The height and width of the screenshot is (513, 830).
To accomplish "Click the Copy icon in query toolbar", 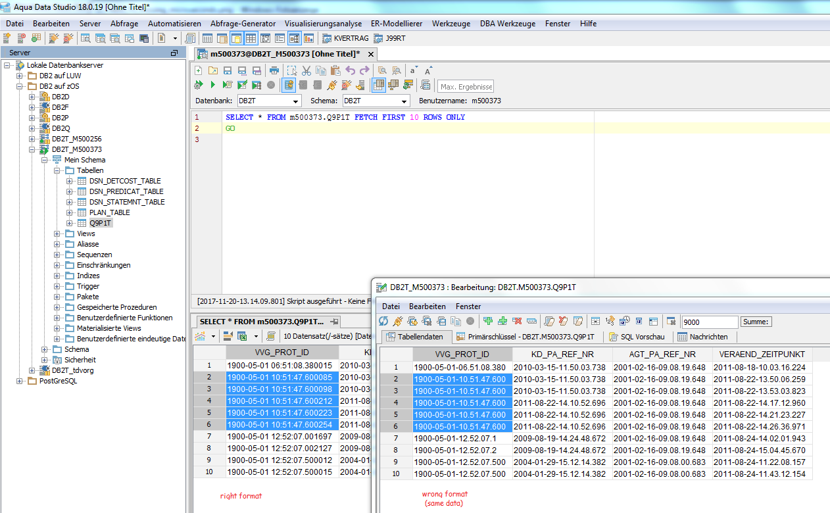I will pos(321,70).
